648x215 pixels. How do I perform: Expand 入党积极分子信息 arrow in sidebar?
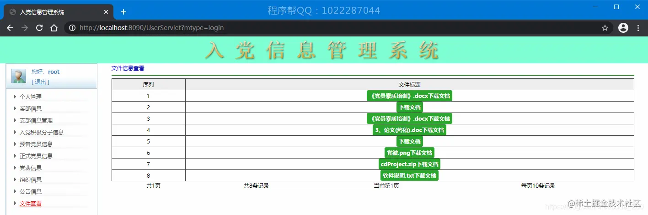coord(15,132)
